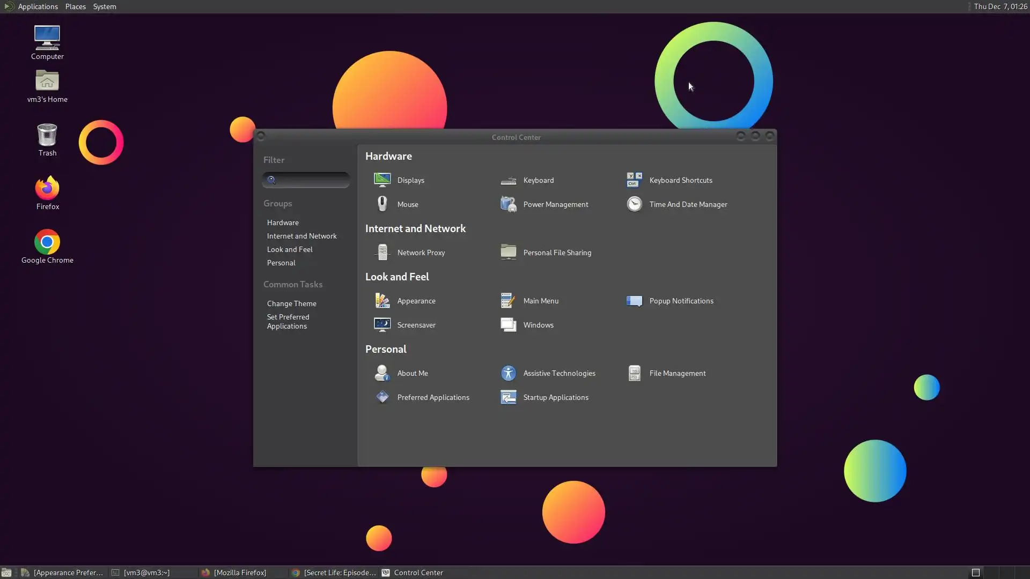Jump to Look and Feel group
The width and height of the screenshot is (1030, 579).
pos(290,249)
